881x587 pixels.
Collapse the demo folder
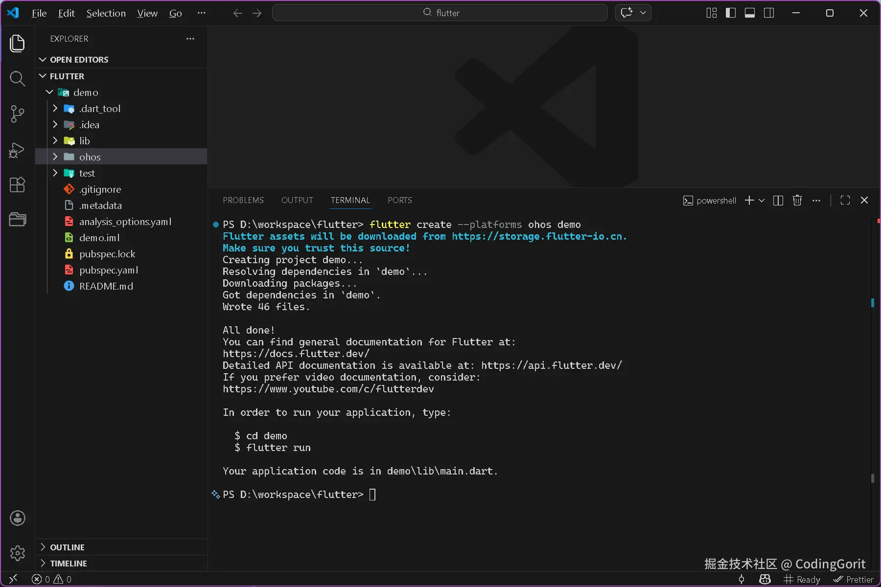pos(122,92)
